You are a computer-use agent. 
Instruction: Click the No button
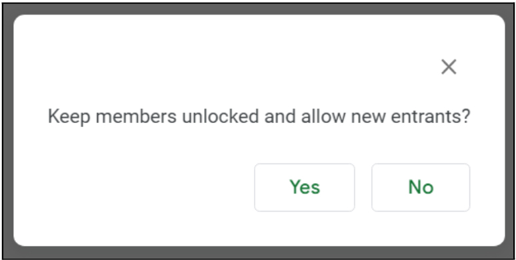(x=421, y=188)
